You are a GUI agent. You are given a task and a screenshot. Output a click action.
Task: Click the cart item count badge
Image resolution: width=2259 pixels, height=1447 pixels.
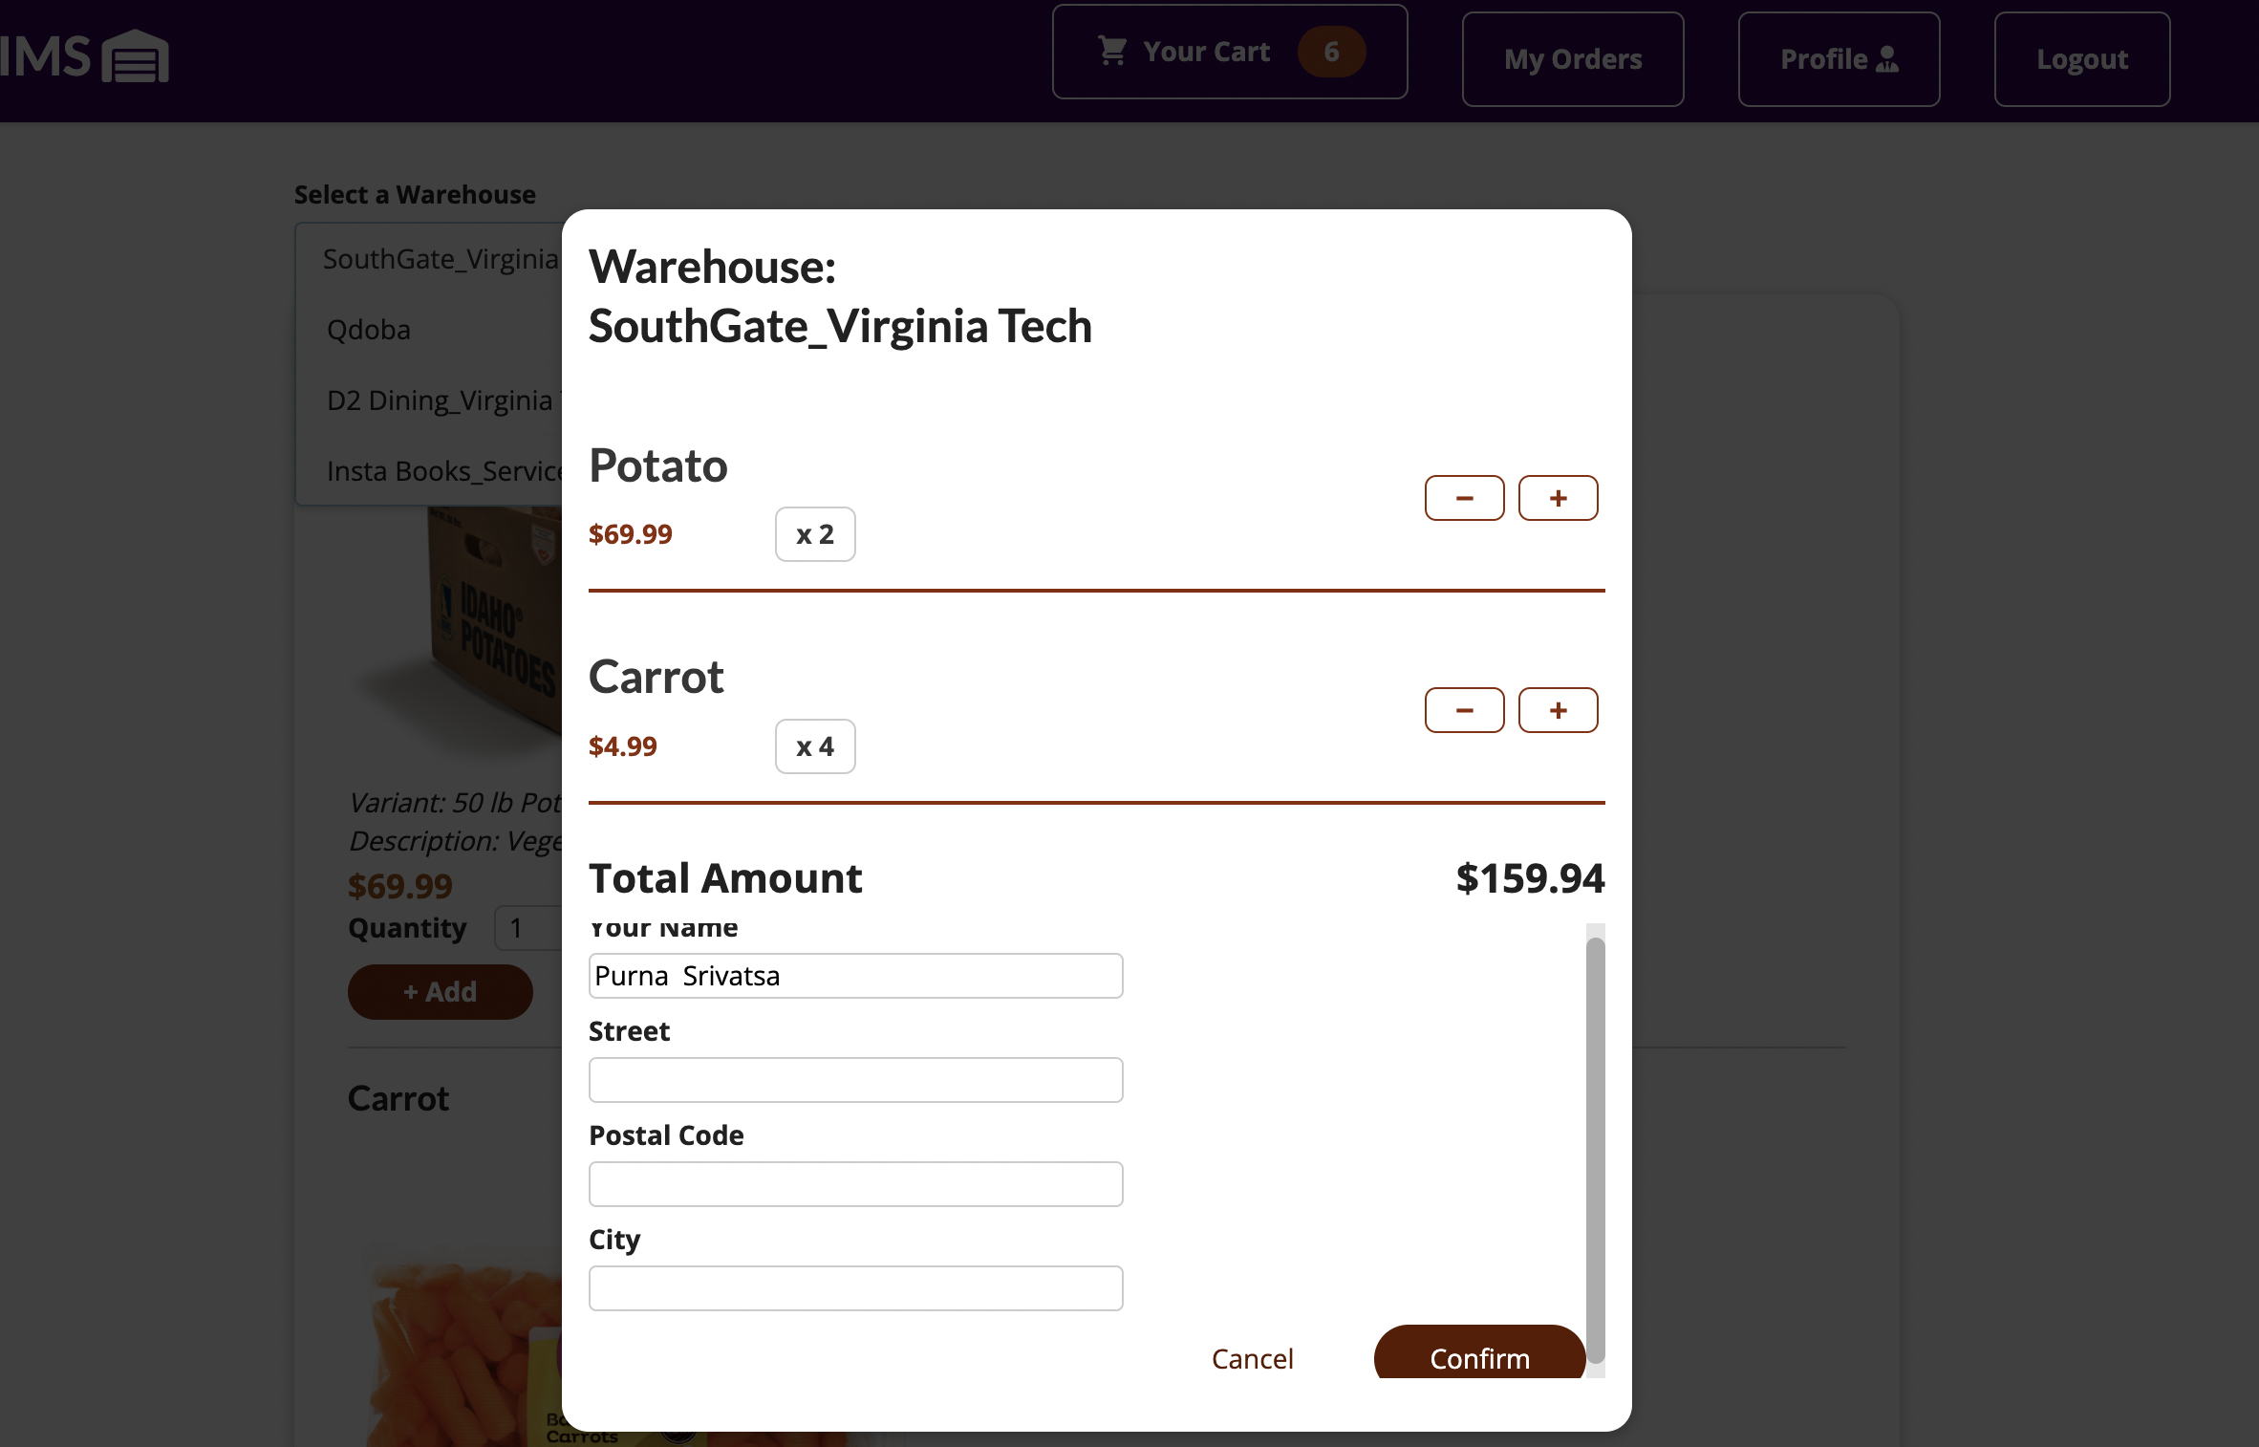1331,52
